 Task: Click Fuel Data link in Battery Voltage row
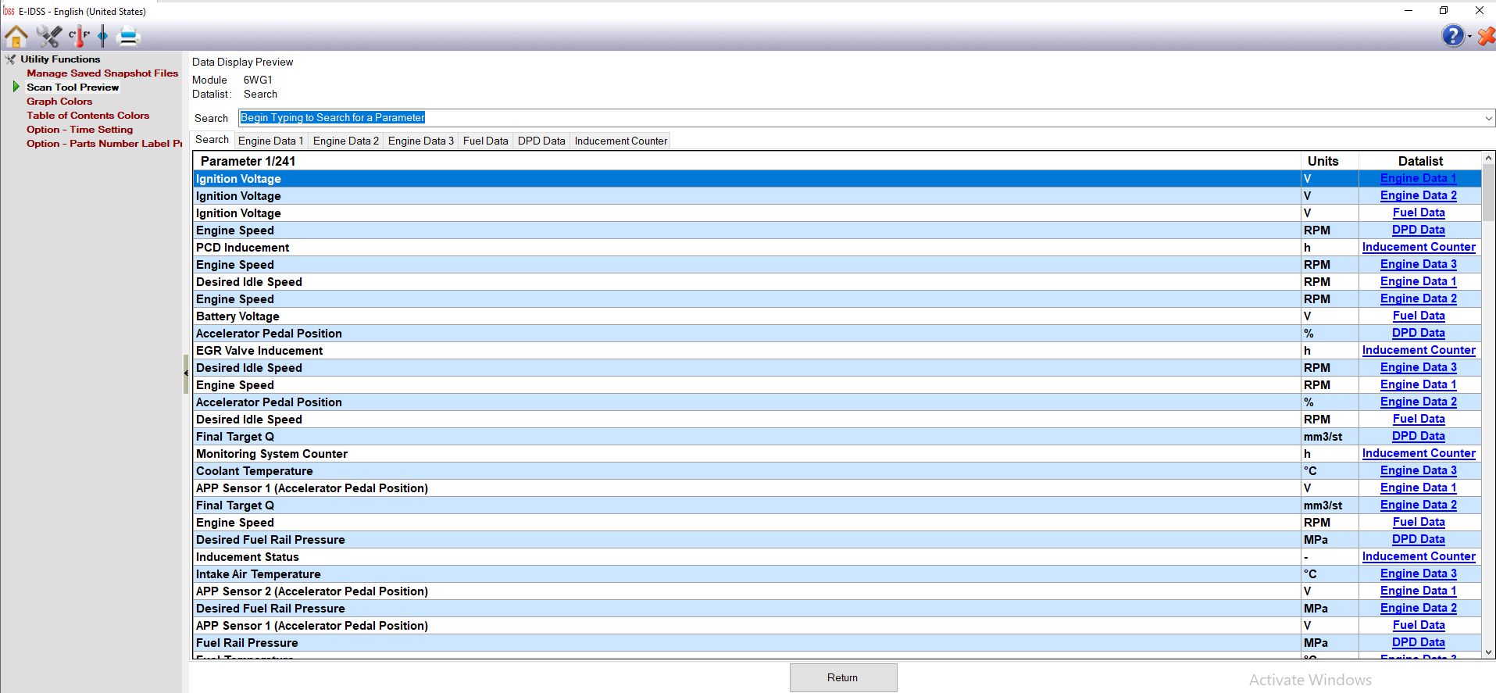1419,316
